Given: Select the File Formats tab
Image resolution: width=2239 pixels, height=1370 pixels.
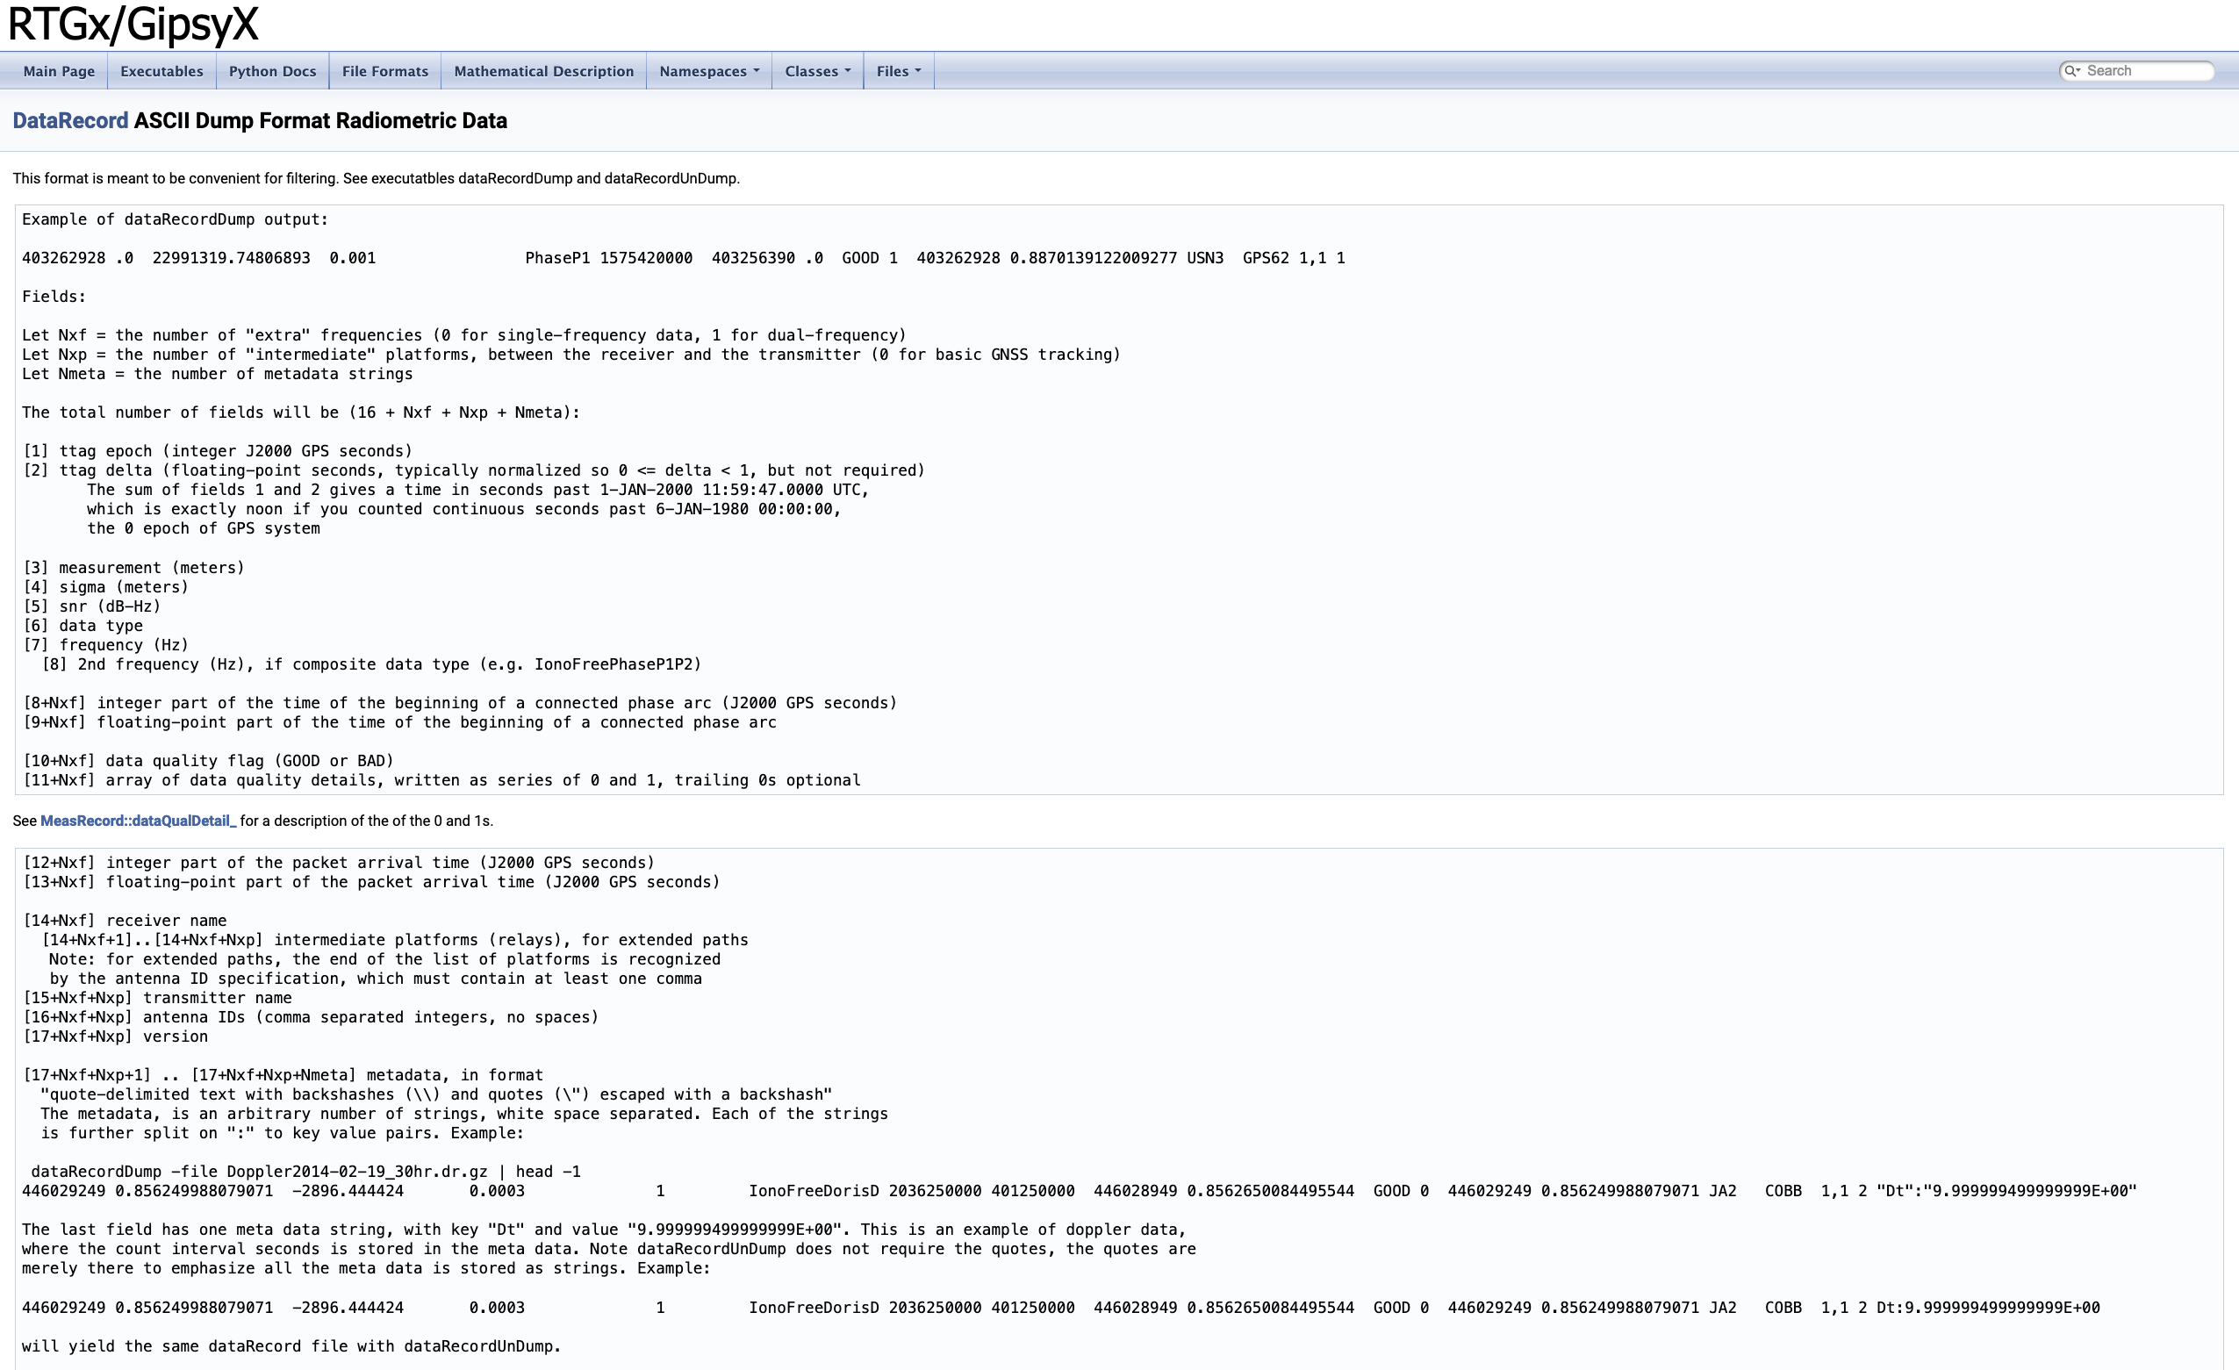Looking at the screenshot, I should [x=384, y=71].
